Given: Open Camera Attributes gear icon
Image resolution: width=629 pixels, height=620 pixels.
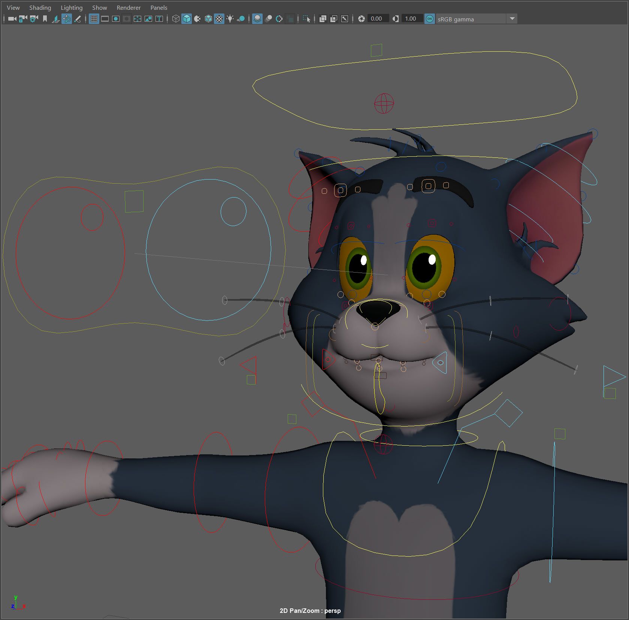Looking at the screenshot, I should [x=34, y=19].
